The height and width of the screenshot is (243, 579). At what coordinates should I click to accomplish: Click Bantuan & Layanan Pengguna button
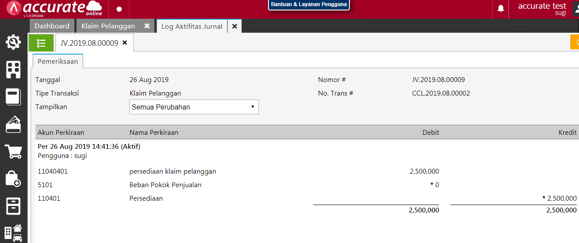[309, 5]
